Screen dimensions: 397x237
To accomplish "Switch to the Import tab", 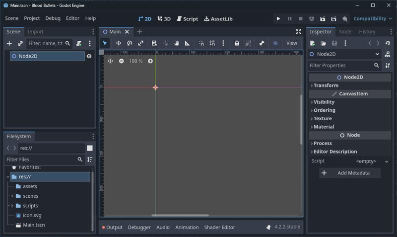I will click(x=35, y=32).
